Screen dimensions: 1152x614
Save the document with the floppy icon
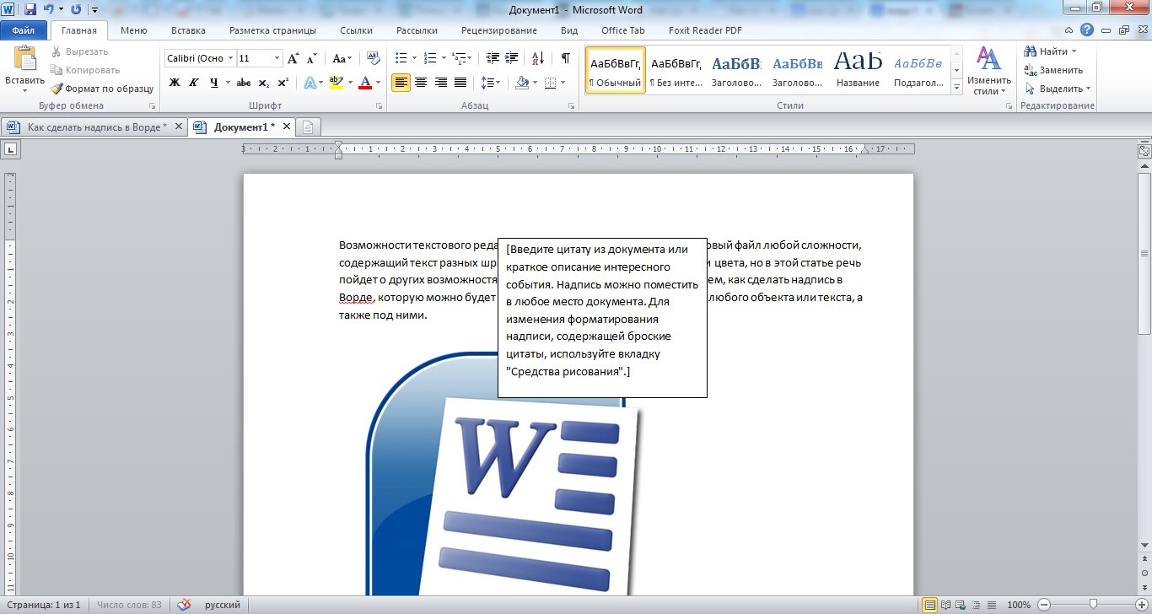(x=30, y=10)
